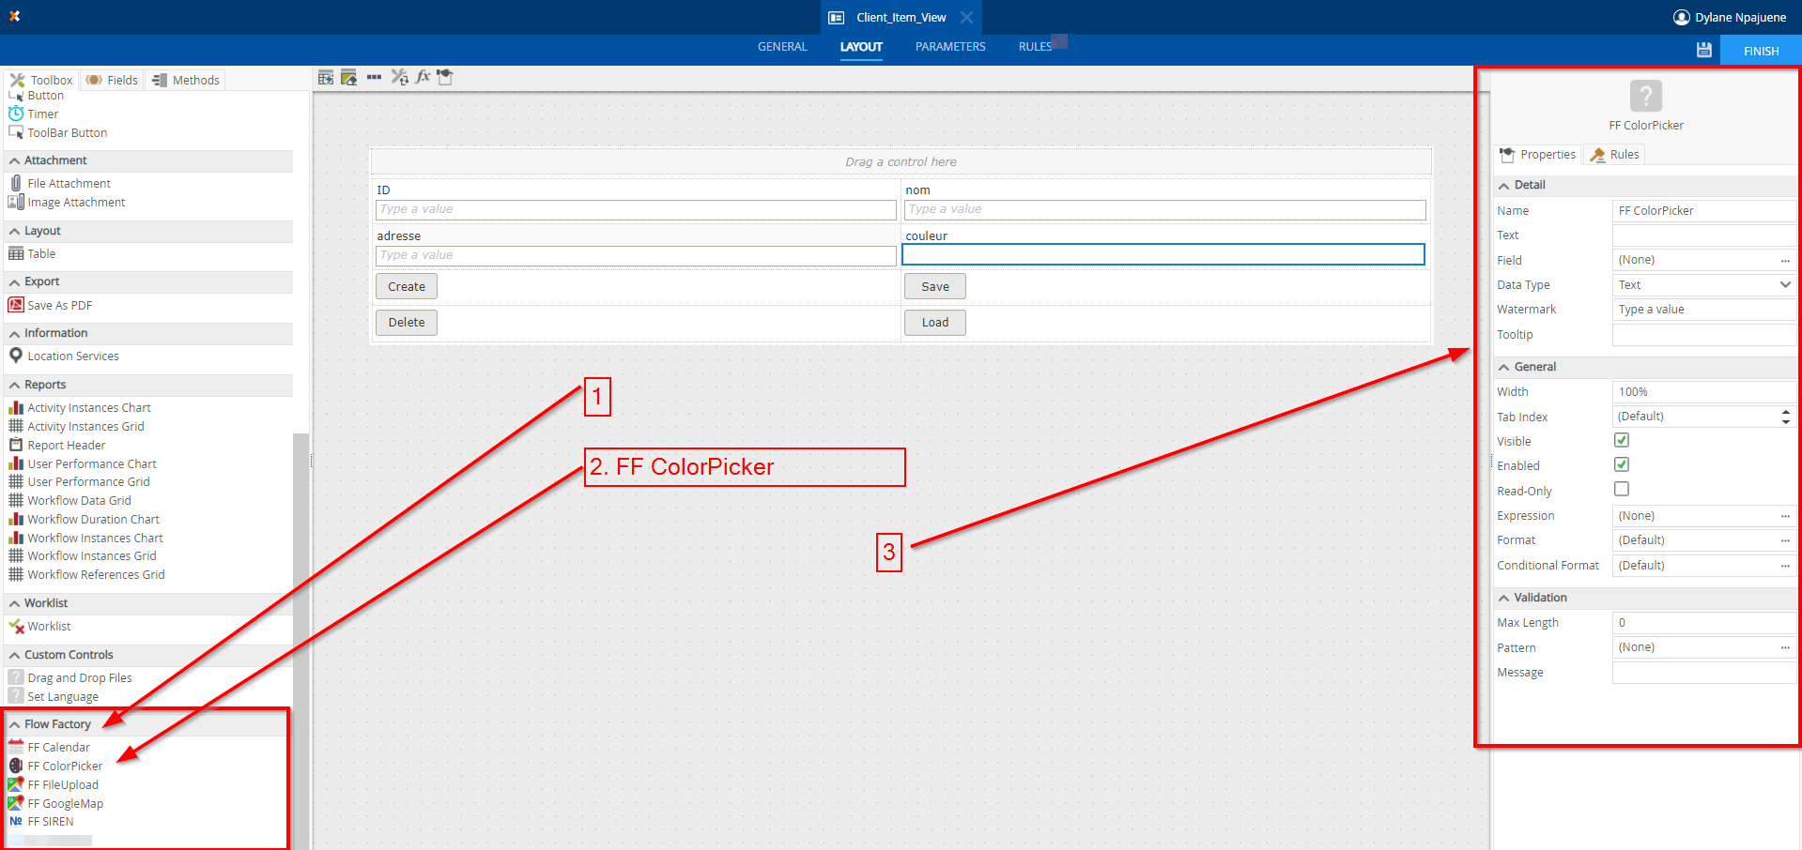The image size is (1802, 850).
Task: Select FF ColorPicker in Flow Factory toolbox
Action: coord(65,767)
